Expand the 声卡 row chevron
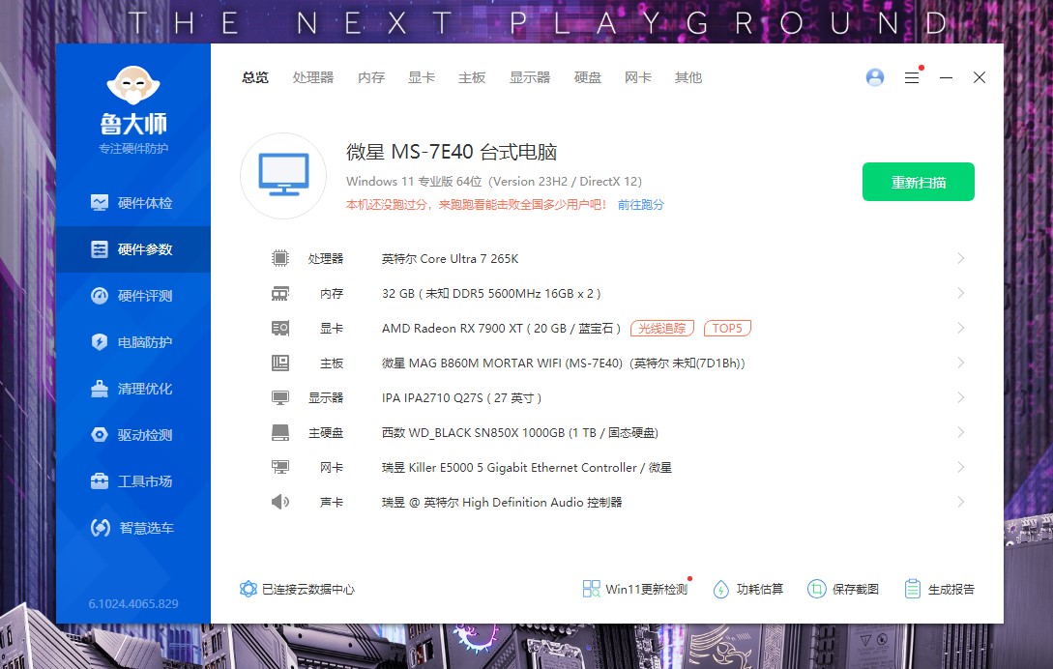This screenshot has width=1053, height=669. [960, 502]
